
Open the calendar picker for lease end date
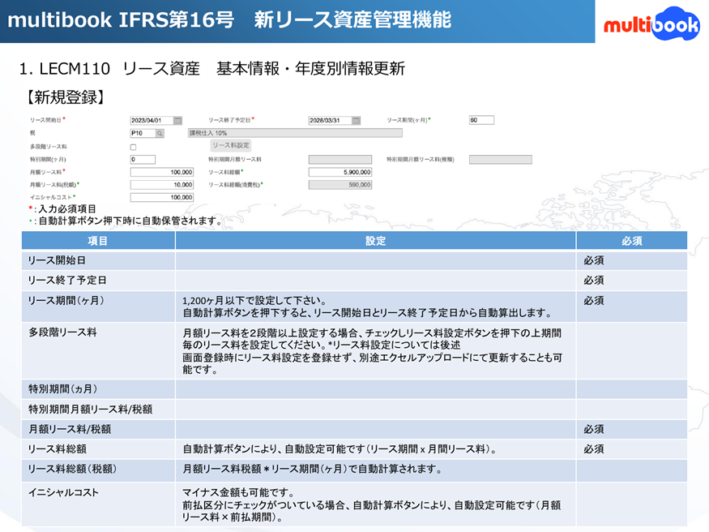357,120
